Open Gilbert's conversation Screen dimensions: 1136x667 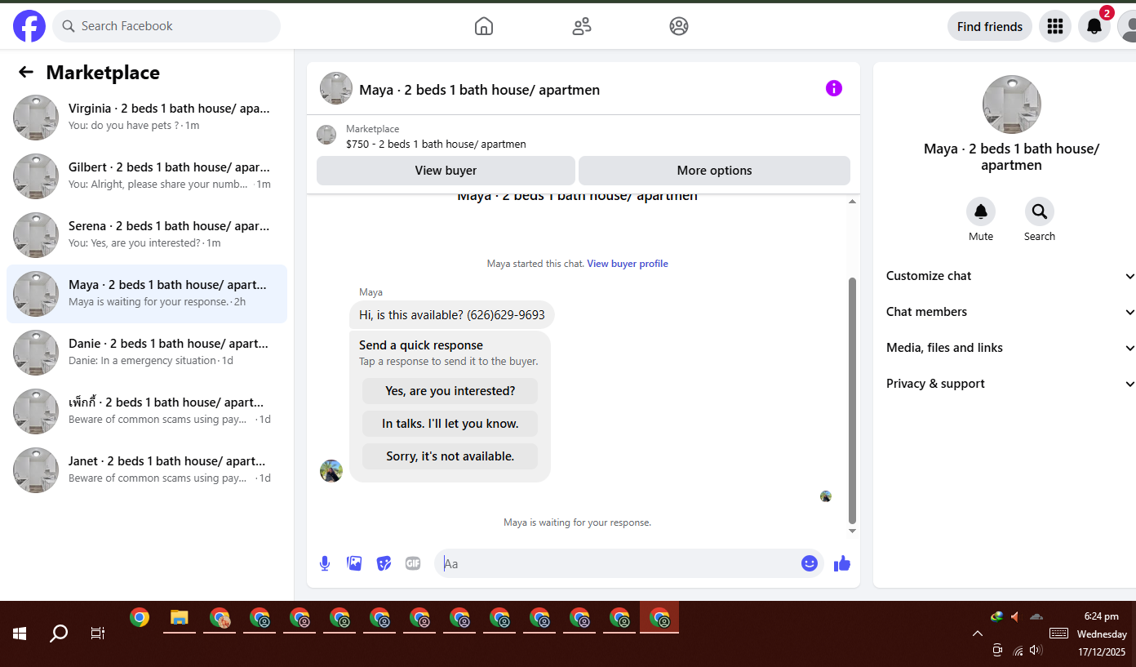click(147, 176)
